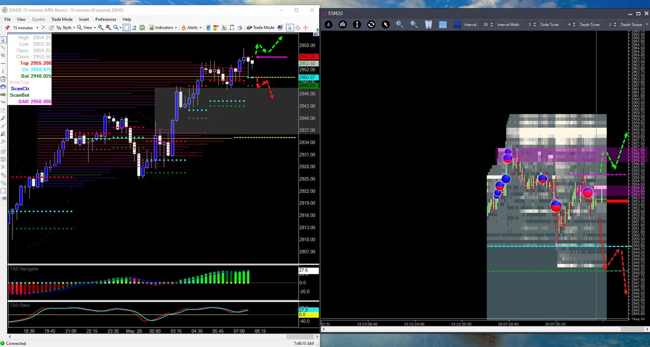Click the ScanCtr label
Screen dimensions: 650x347
pyautogui.click(x=20, y=88)
